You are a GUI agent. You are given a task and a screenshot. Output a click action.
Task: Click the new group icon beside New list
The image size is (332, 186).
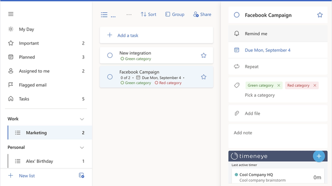point(81,175)
